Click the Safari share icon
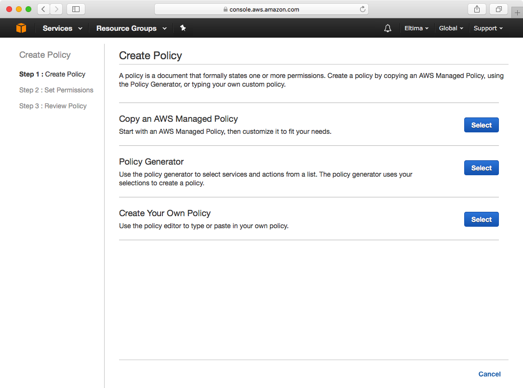The height and width of the screenshot is (388, 523). pos(476,9)
